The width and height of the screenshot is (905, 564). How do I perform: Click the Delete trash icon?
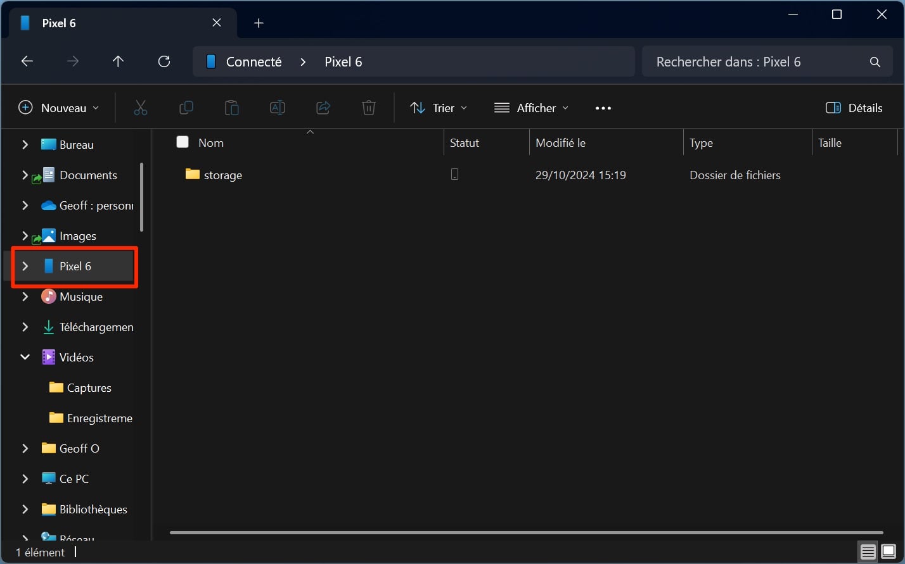click(x=369, y=108)
